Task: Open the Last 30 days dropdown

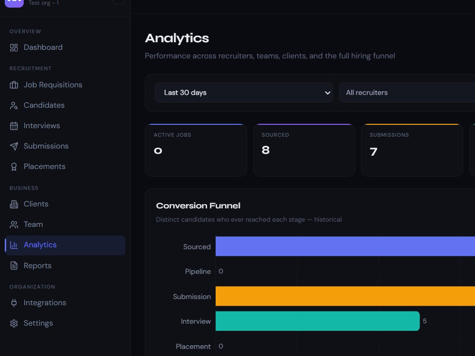Action: coord(244,93)
